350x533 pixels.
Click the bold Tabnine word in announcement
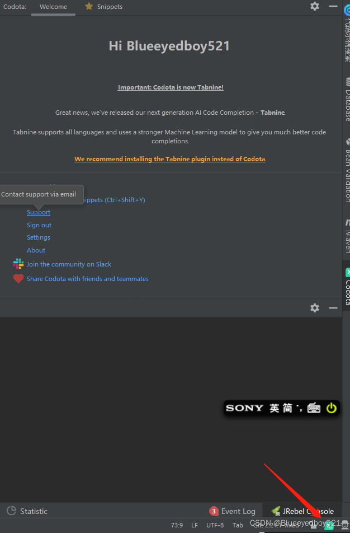pos(273,113)
